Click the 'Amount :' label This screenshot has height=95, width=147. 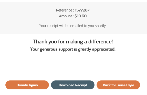66,16
